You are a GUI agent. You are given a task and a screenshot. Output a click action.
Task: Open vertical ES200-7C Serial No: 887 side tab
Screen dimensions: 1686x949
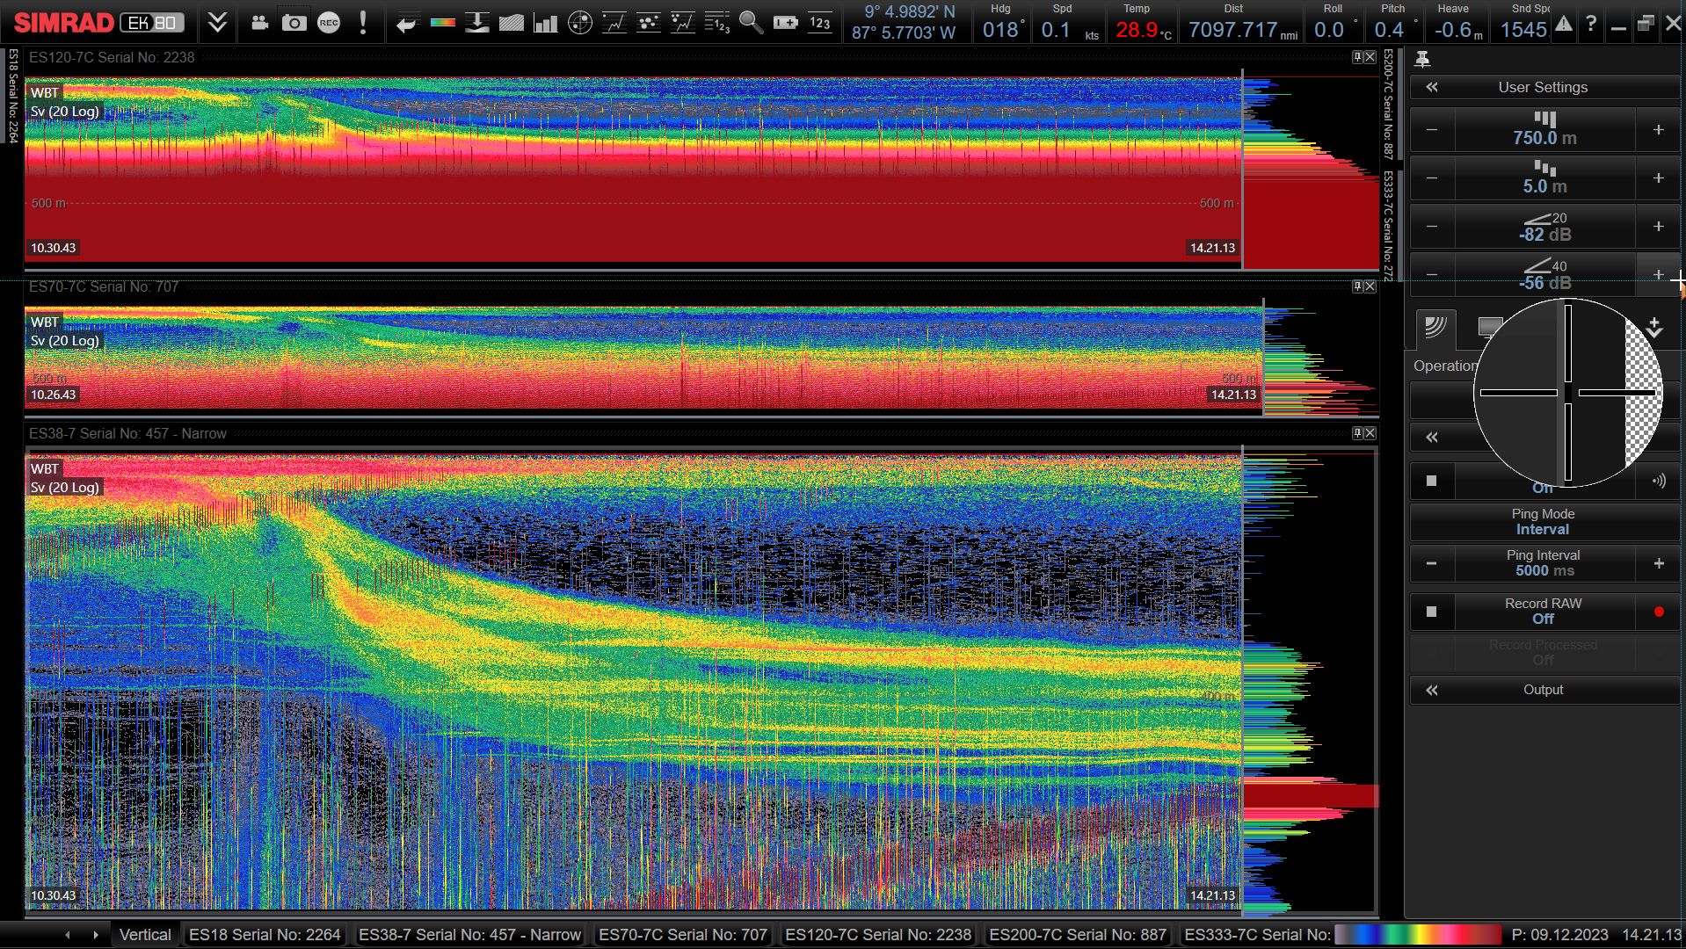[x=1388, y=104]
